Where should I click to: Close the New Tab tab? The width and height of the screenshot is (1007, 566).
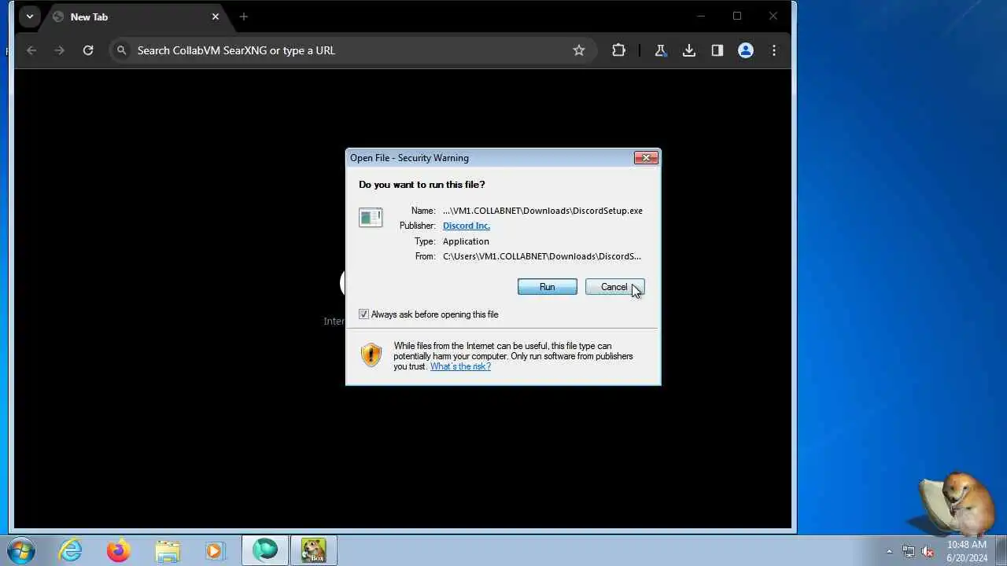215,17
